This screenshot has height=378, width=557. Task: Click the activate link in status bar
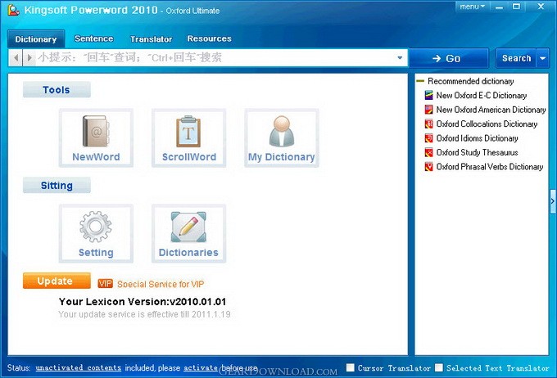(x=201, y=367)
